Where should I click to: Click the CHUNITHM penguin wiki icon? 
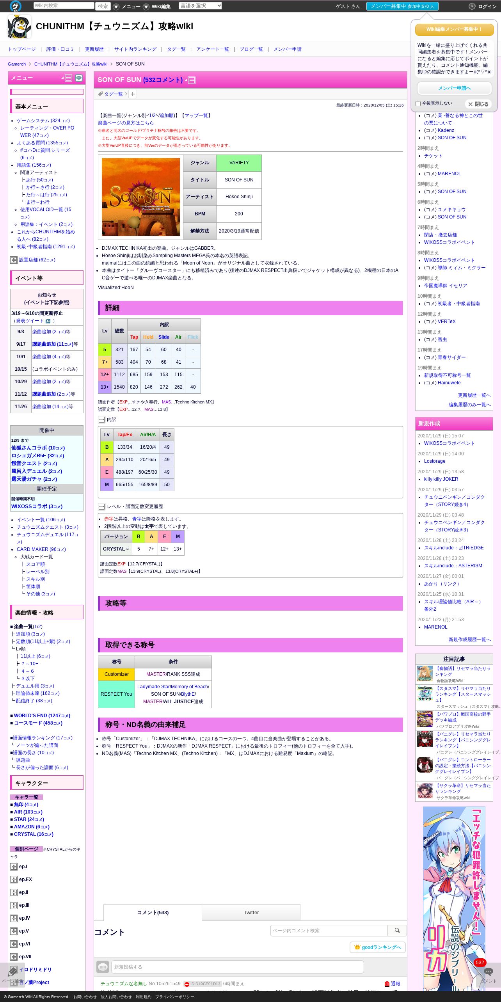pos(19,27)
